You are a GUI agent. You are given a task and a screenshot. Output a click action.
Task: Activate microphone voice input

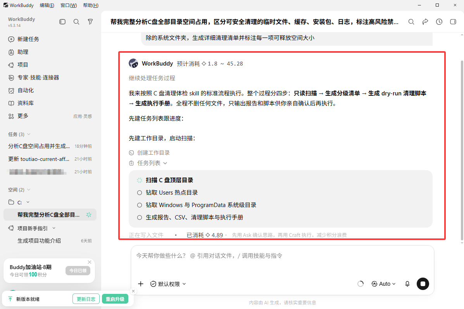[407, 284]
